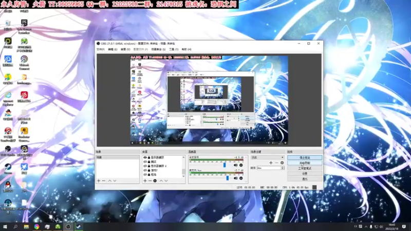This screenshot has height=231, width=411.
Task: Hide the 显示器捕获 source eye toggle
Action: pos(145,158)
